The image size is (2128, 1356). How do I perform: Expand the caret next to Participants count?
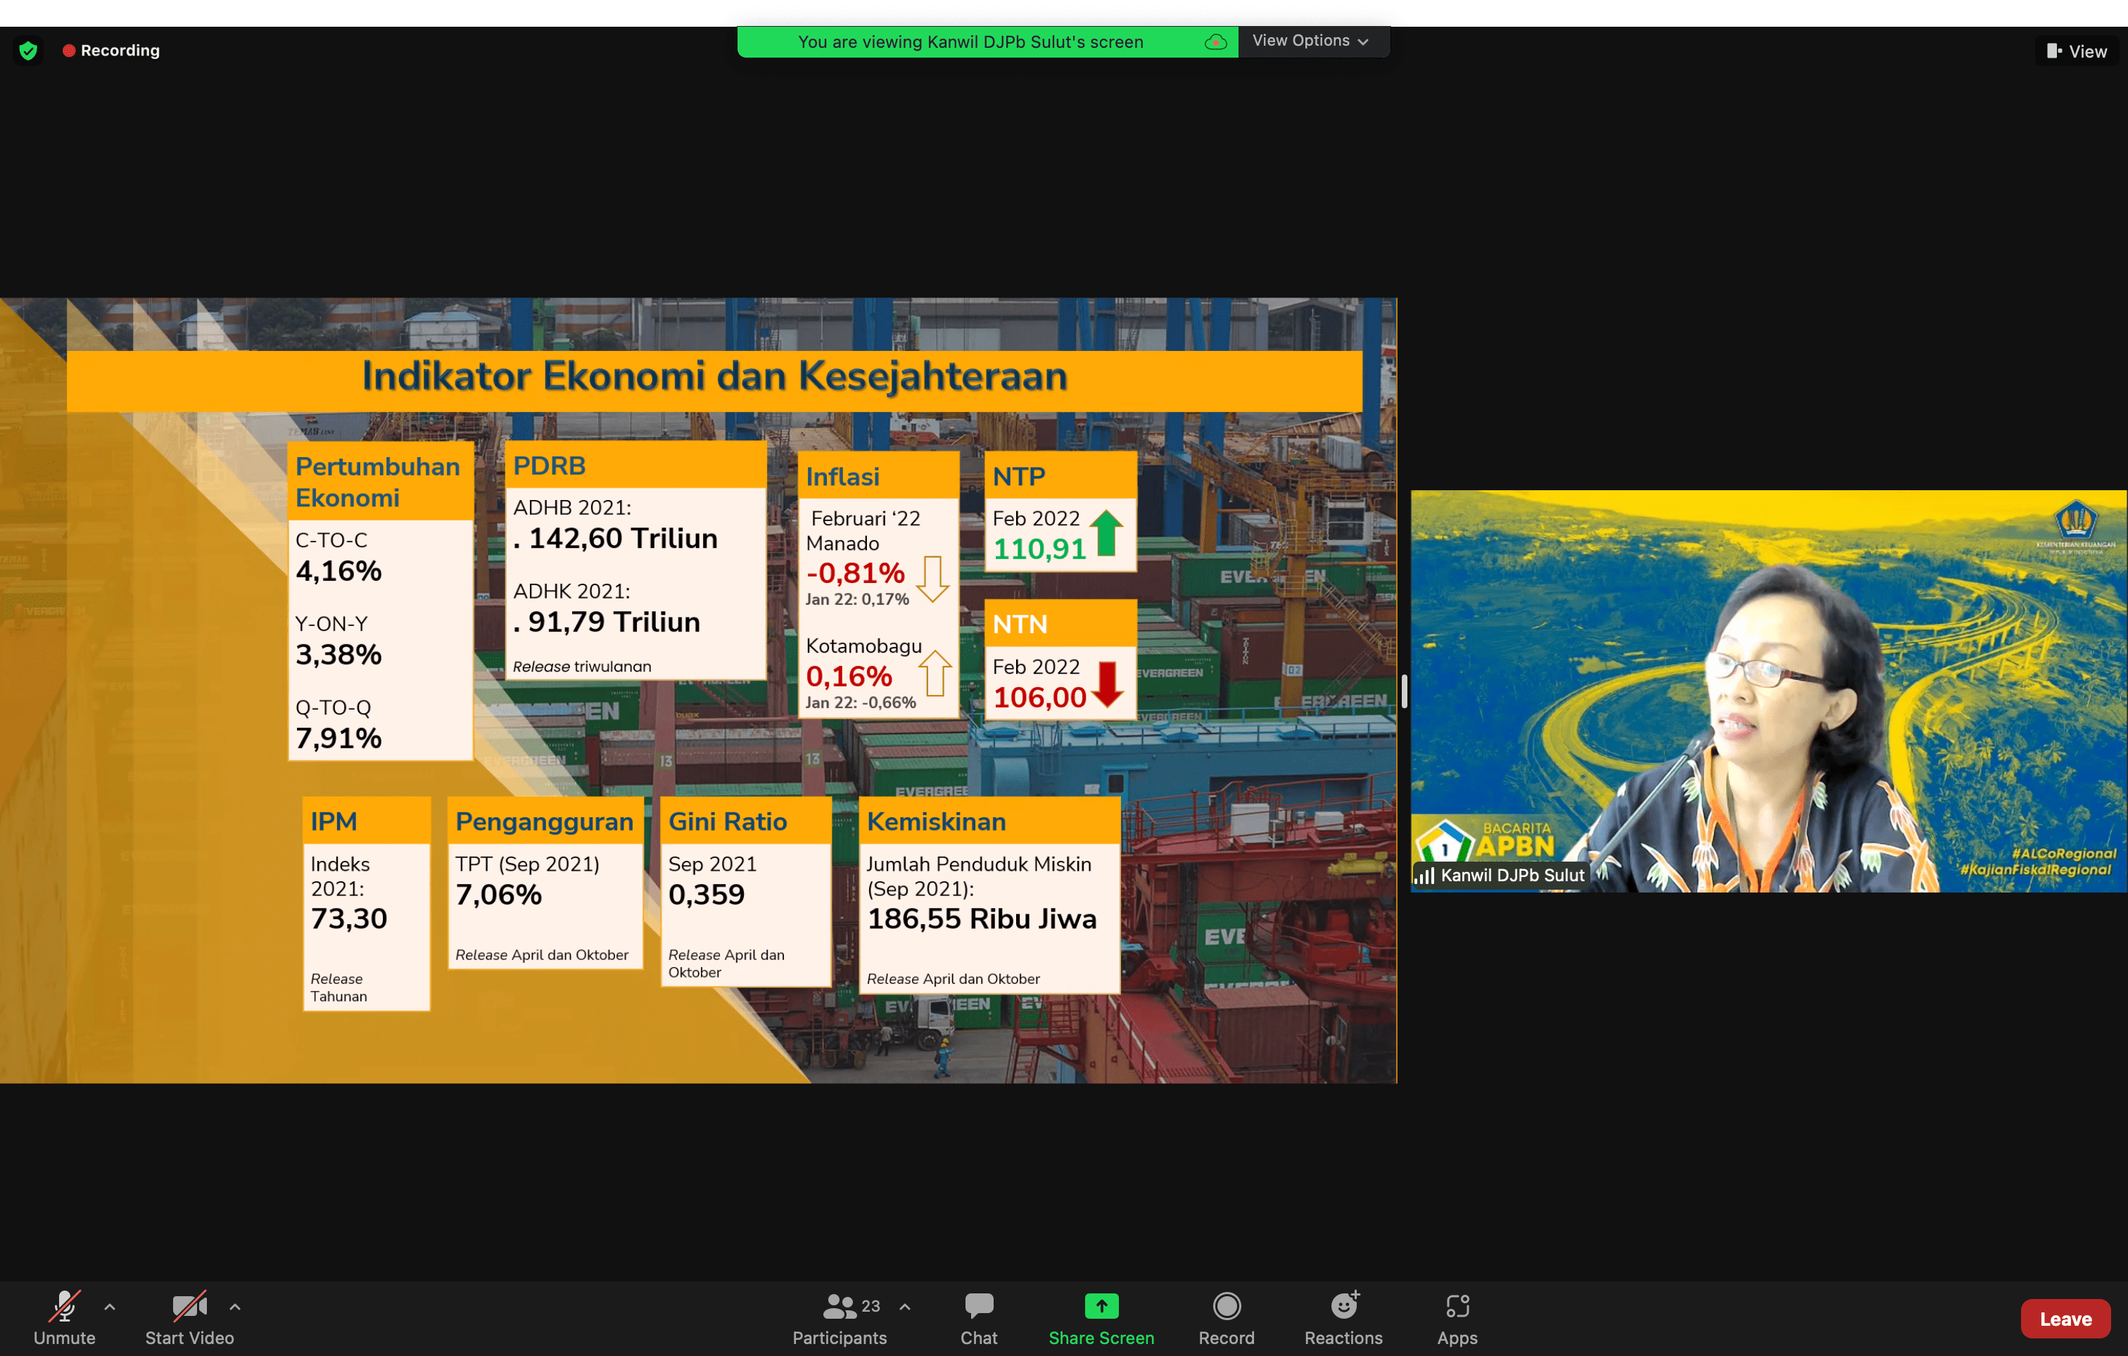pos(905,1307)
